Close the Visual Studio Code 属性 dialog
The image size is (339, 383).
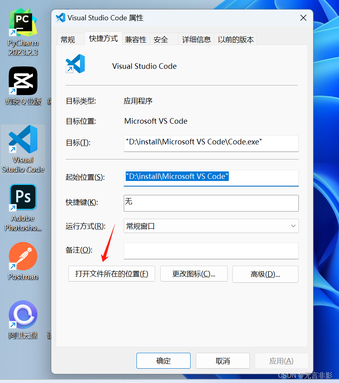(303, 18)
